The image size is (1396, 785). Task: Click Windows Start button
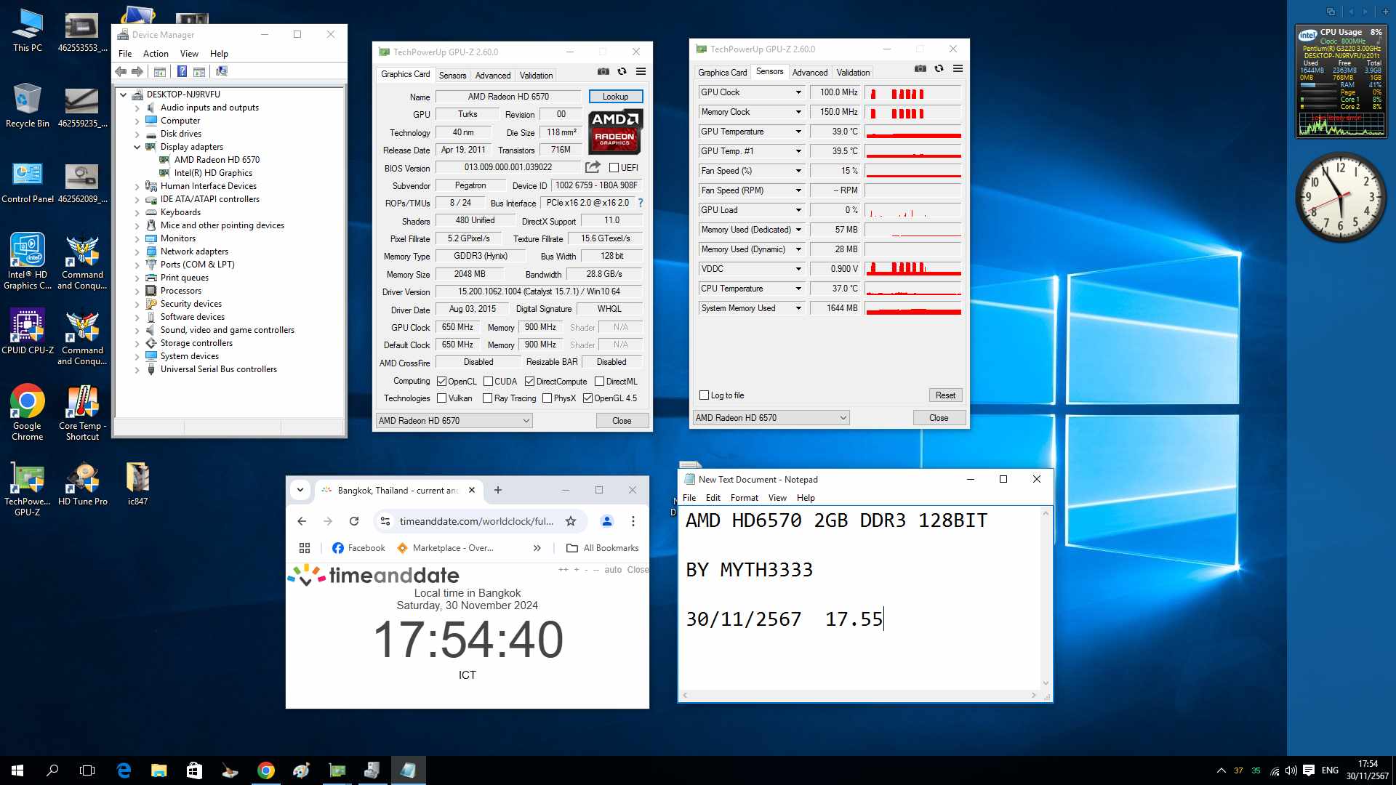coord(17,770)
